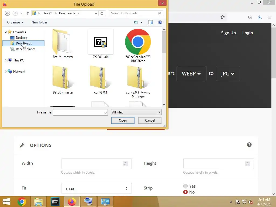Click the Sign Up link

pyautogui.click(x=228, y=33)
